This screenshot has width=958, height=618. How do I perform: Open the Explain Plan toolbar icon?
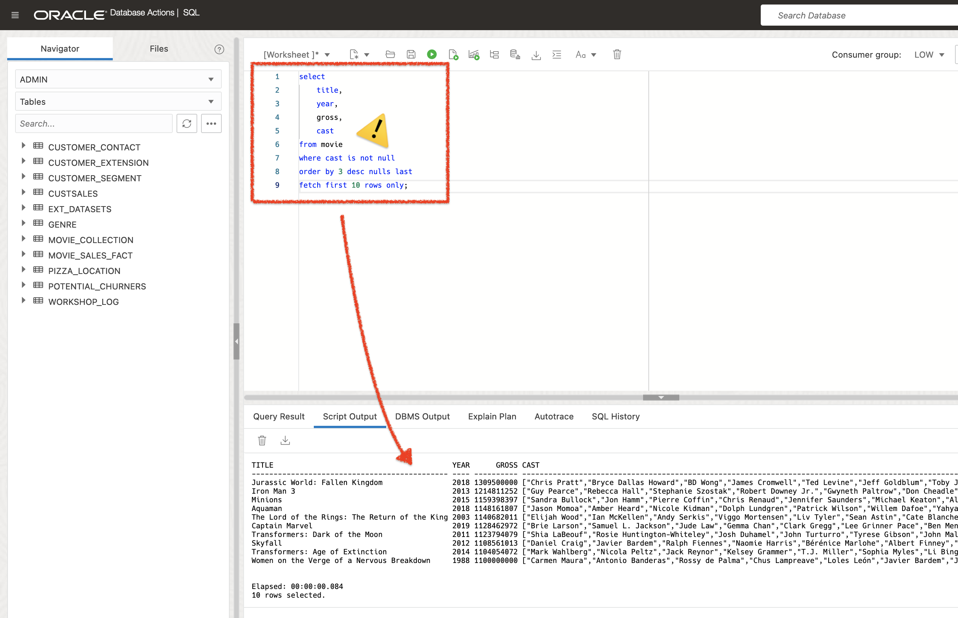pos(494,55)
